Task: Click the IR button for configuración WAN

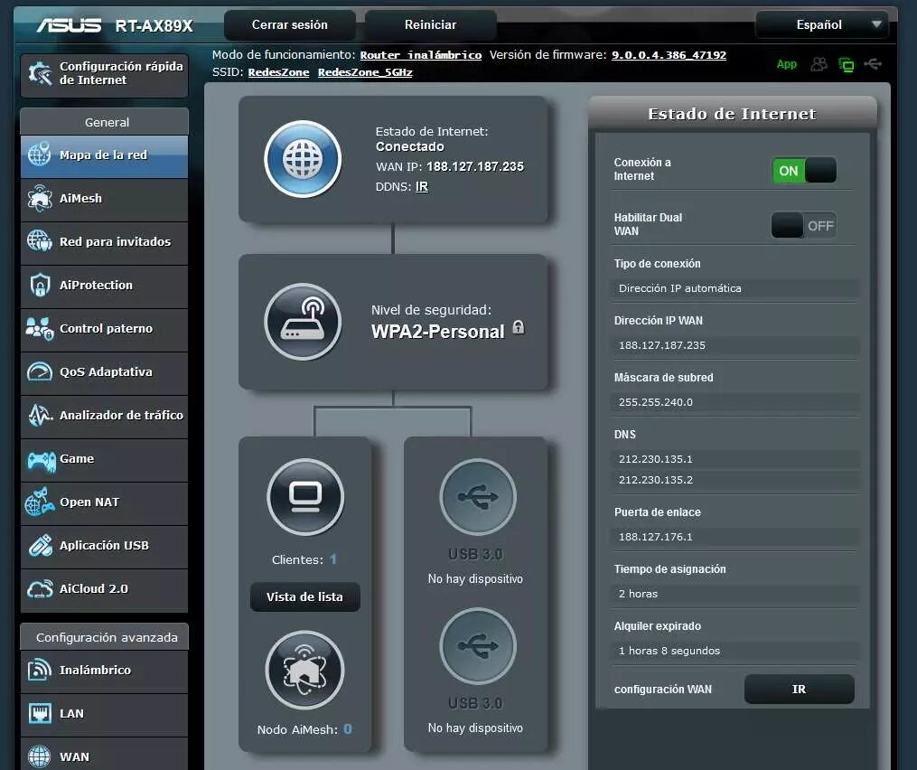Action: [x=799, y=689]
